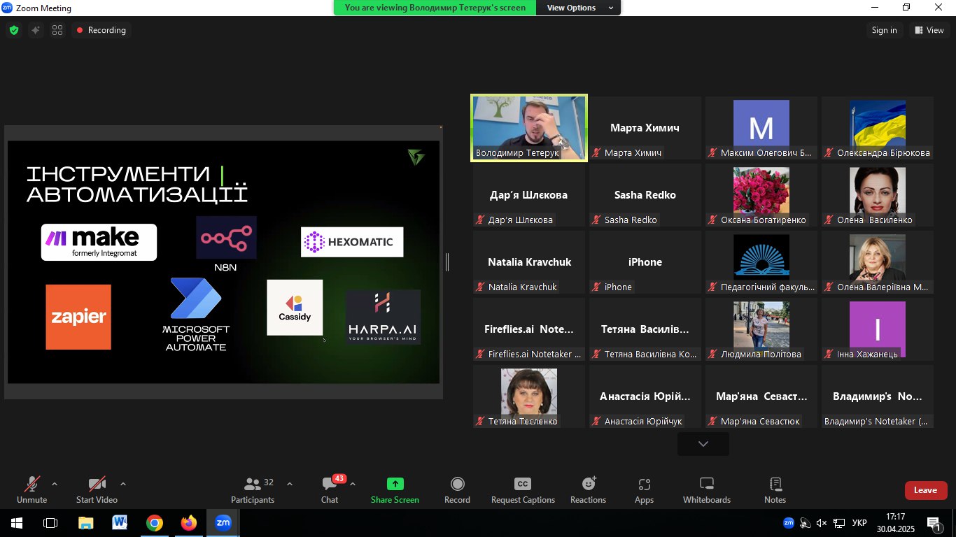Image resolution: width=956 pixels, height=537 pixels.
Task: Select Володимир Тетерук's video tile
Action: [529, 128]
